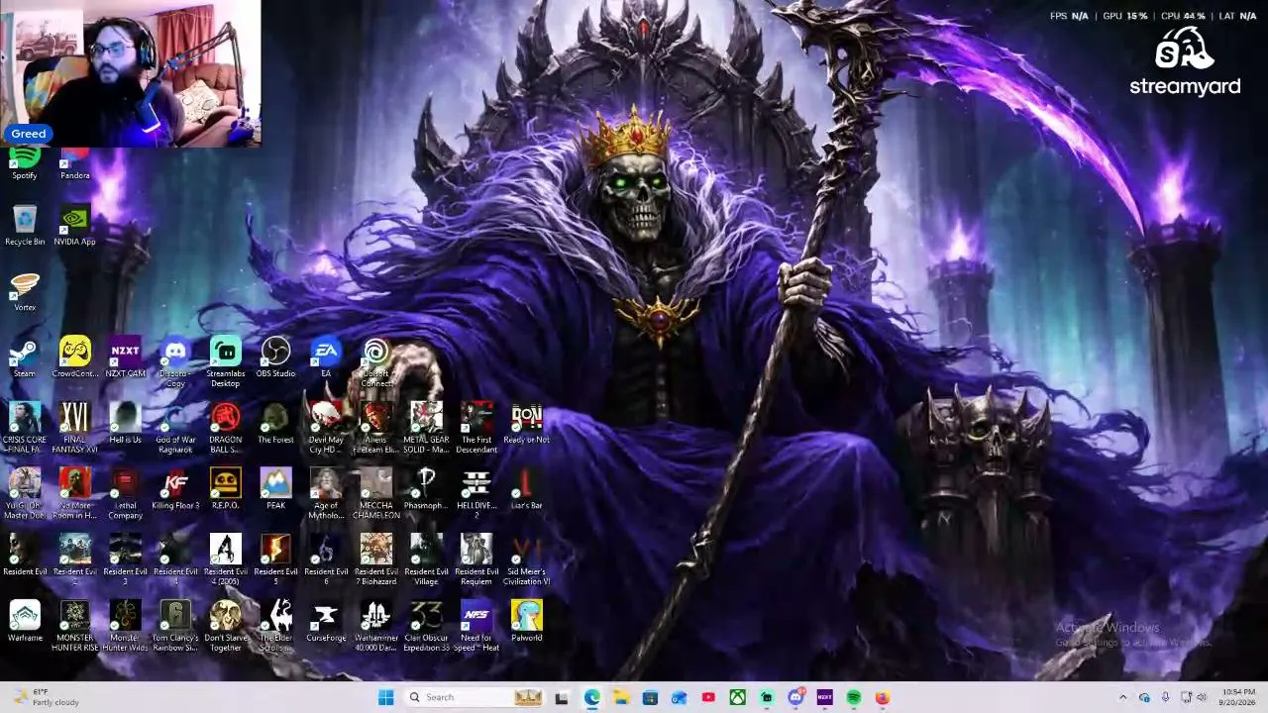Click the NZXT CAM desktop shortcut

point(125,357)
